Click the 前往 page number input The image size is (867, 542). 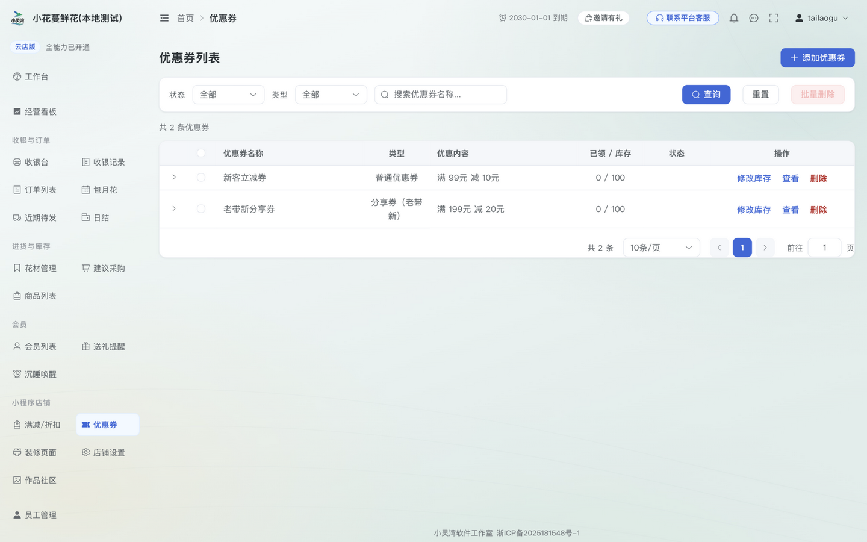click(824, 248)
